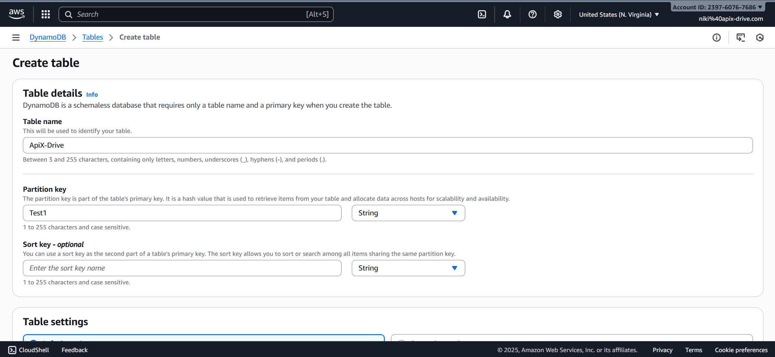Click the Feedback button in the footer
Viewport: 775px width, 357px height.
pyautogui.click(x=75, y=350)
